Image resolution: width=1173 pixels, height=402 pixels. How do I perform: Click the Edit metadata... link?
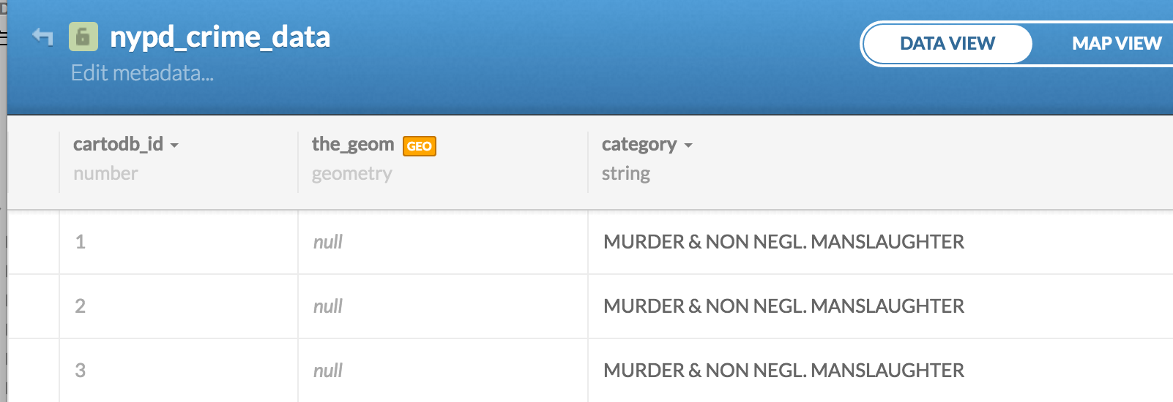coord(142,73)
